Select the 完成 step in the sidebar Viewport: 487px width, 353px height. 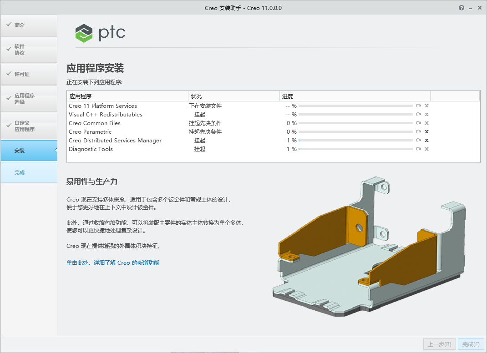[x=29, y=172]
